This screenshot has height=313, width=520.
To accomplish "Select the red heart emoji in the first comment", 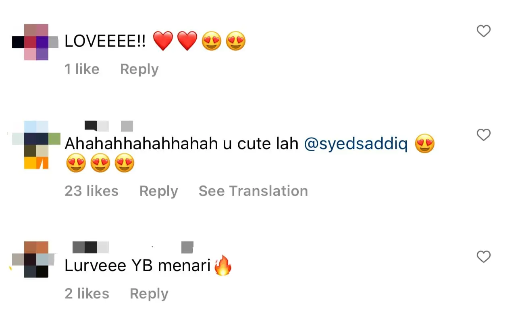I will (163, 41).
